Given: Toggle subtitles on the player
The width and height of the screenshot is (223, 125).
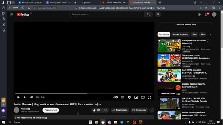Looking at the screenshot, I should point(123,97).
